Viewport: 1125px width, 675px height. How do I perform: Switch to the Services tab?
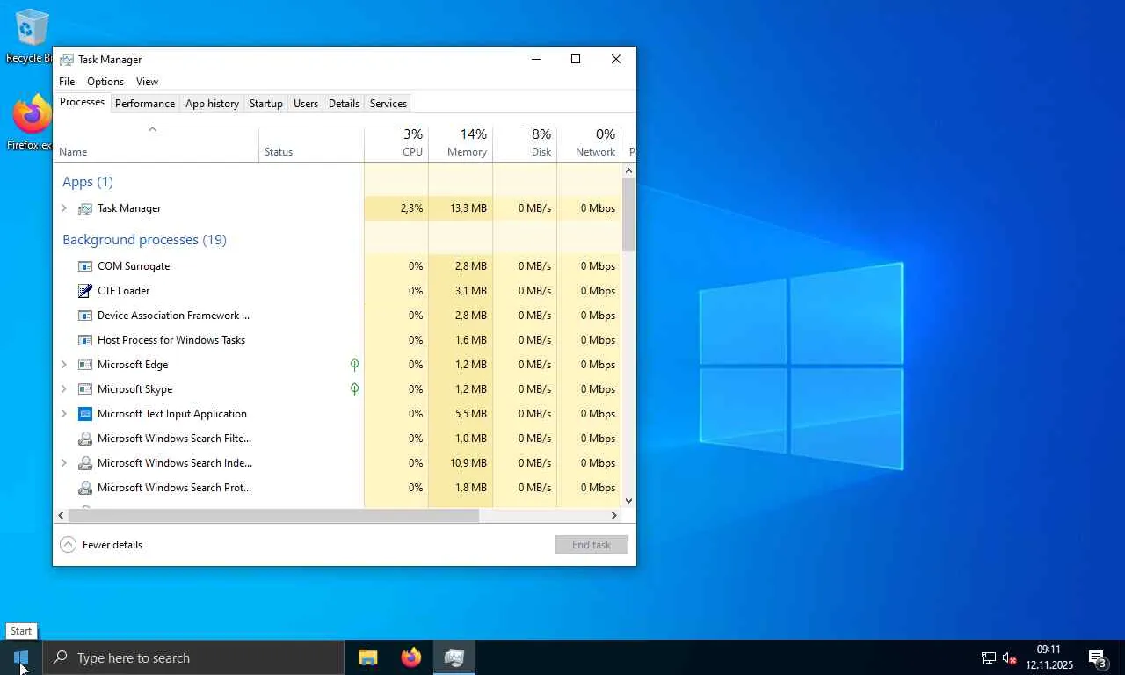tap(388, 104)
